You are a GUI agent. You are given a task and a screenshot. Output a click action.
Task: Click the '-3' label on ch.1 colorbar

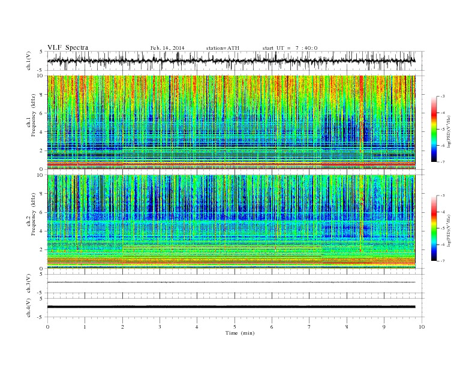coord(442,97)
